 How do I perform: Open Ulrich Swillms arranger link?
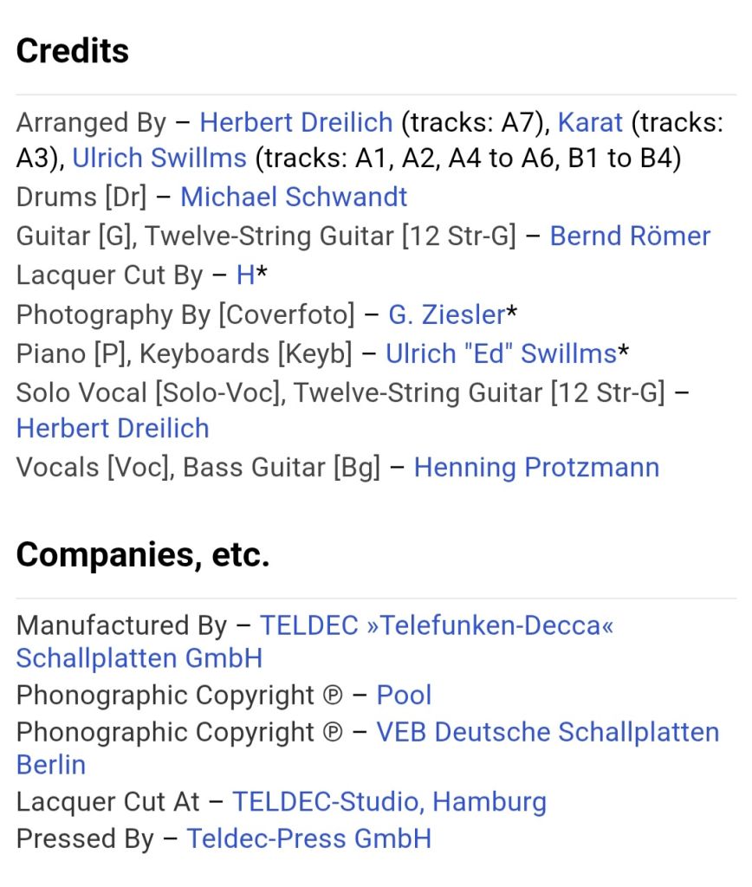click(159, 158)
